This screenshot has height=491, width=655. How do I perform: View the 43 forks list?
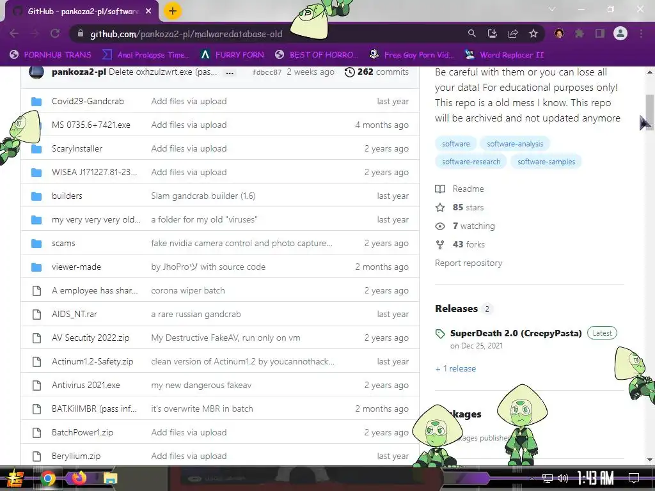point(460,244)
